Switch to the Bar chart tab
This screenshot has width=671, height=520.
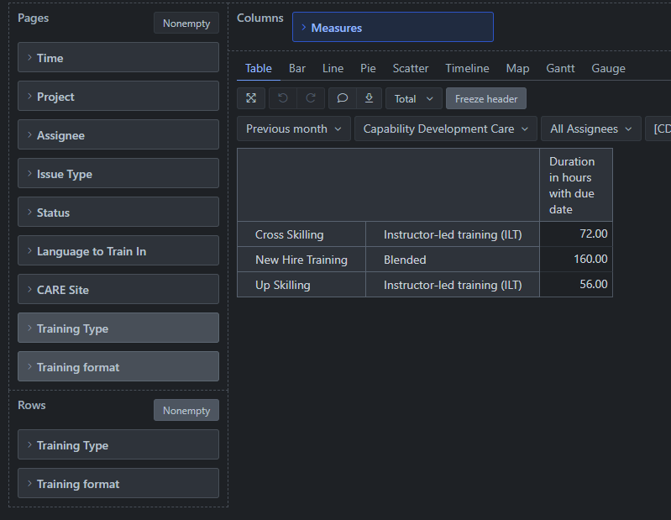point(297,69)
